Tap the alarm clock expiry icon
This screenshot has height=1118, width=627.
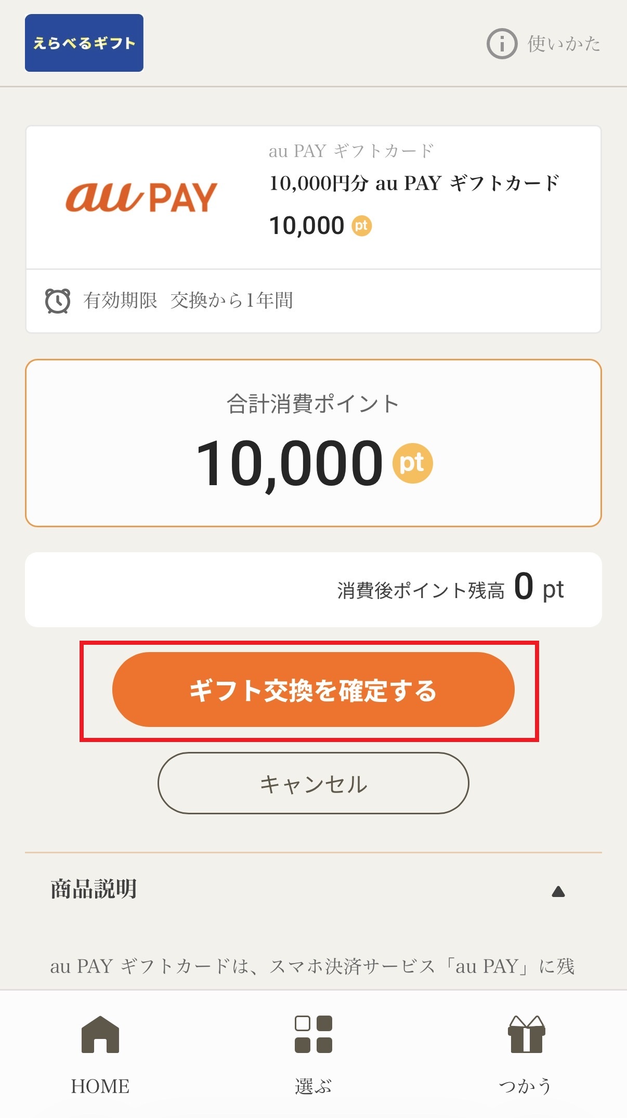click(x=57, y=301)
